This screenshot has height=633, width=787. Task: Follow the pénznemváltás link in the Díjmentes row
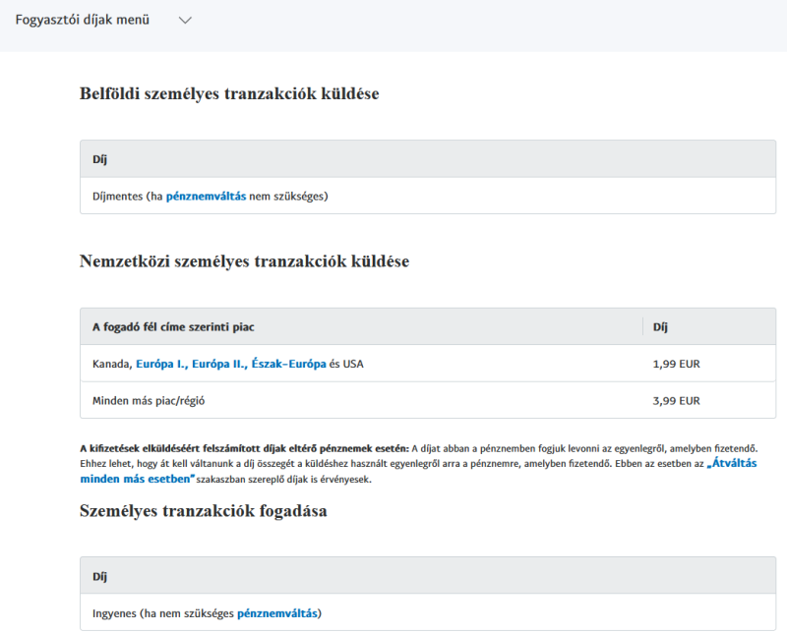[x=206, y=197]
